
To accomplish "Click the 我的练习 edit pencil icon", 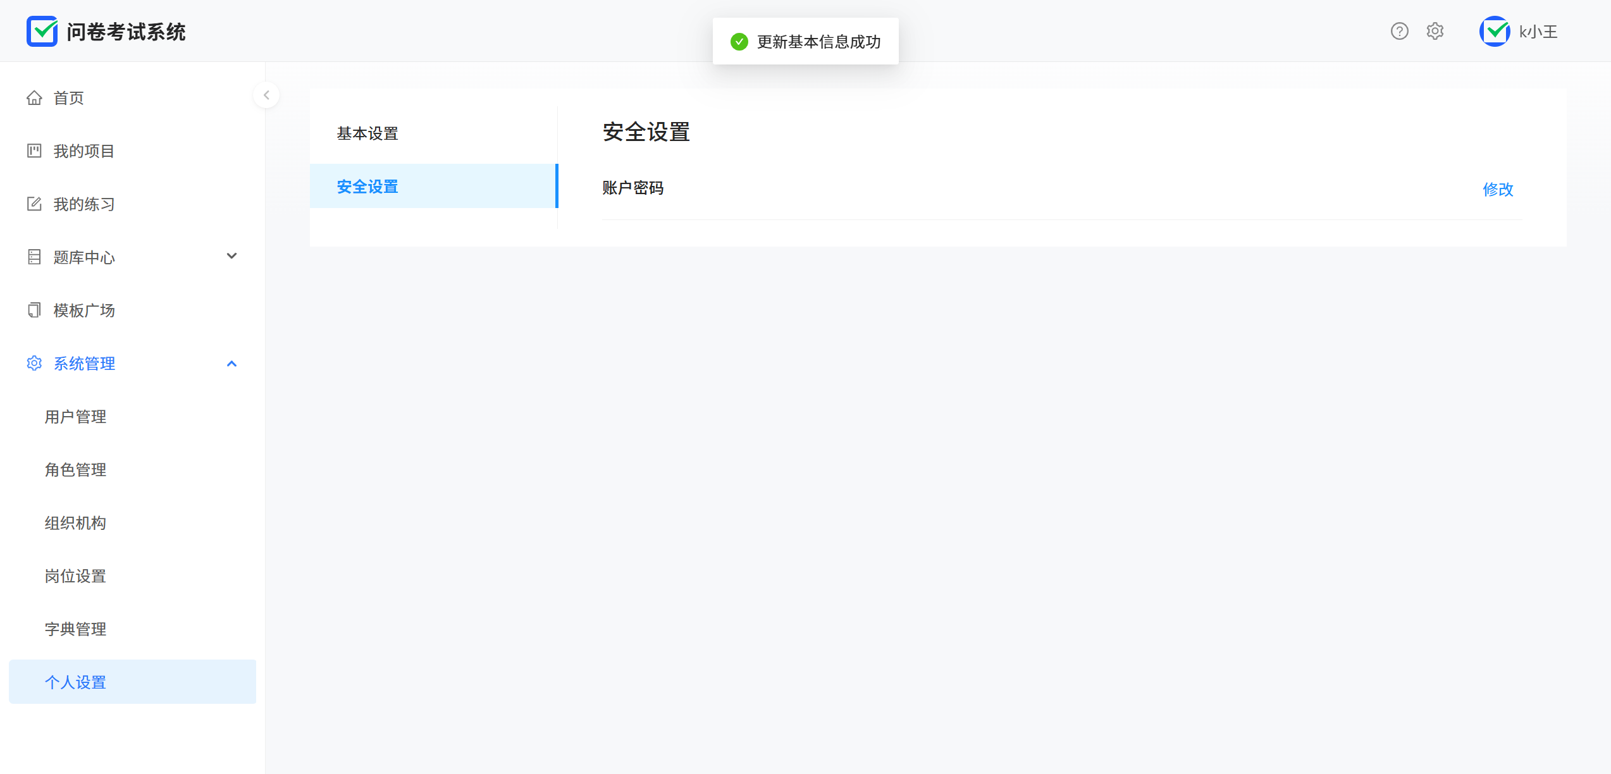I will pos(34,204).
